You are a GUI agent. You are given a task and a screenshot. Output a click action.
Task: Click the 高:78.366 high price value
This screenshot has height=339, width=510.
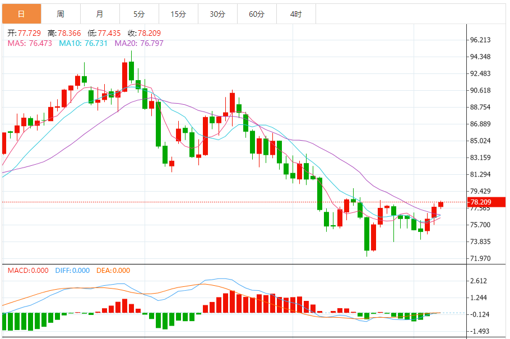click(64, 33)
